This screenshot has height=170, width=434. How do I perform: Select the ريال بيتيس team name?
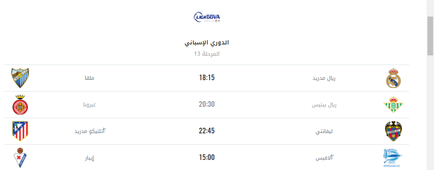coord(324,105)
